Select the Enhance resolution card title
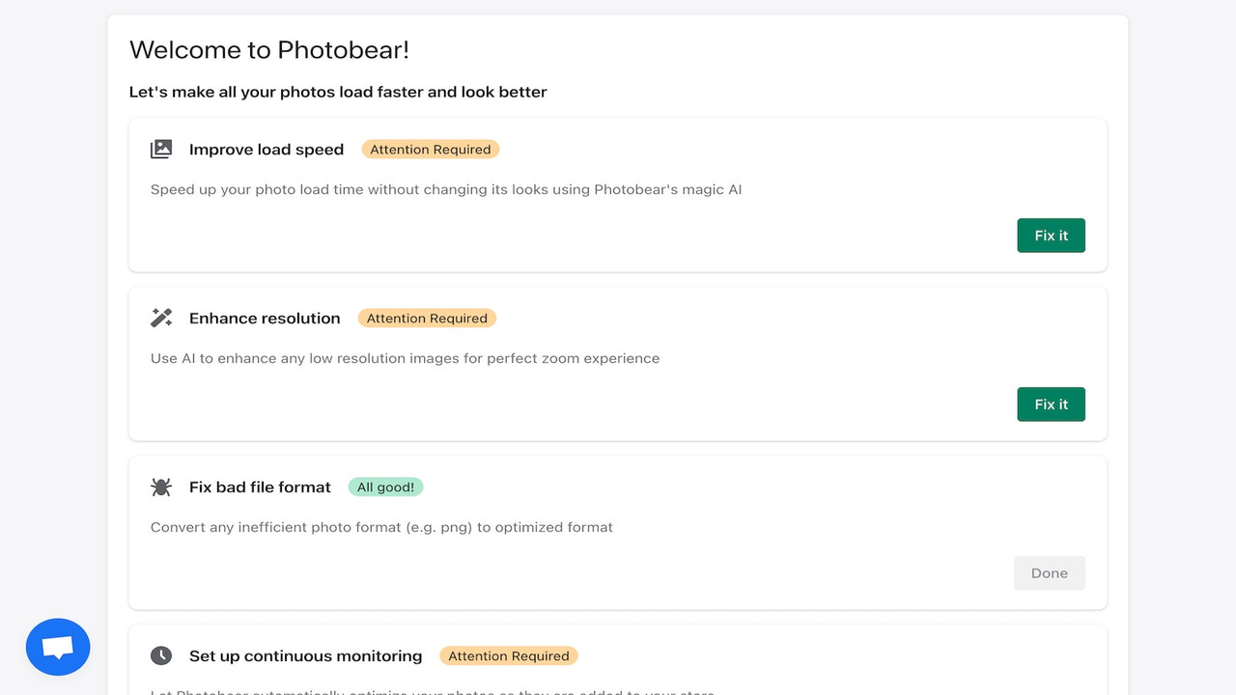Screen dimensions: 1236x695 click(x=265, y=318)
